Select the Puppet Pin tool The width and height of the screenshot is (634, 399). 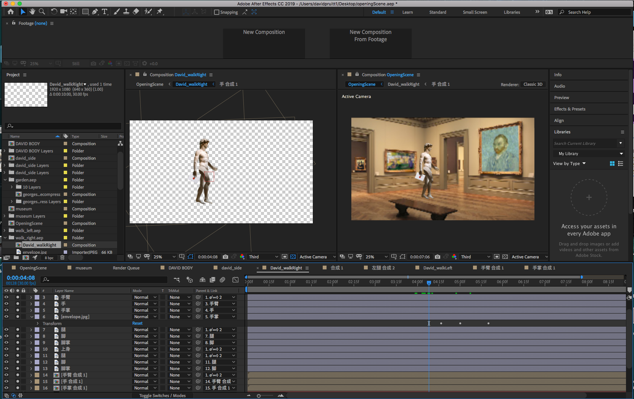160,12
